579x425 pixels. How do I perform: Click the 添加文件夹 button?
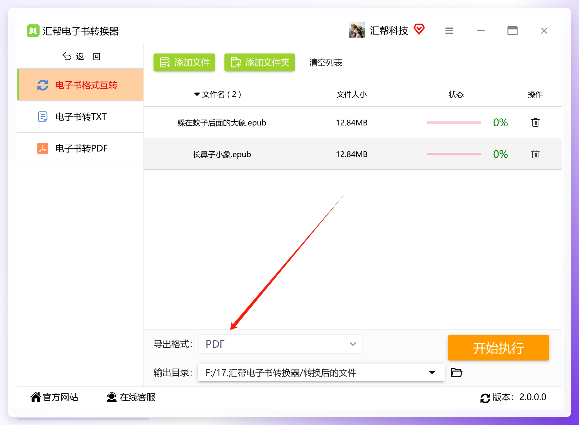[260, 62]
